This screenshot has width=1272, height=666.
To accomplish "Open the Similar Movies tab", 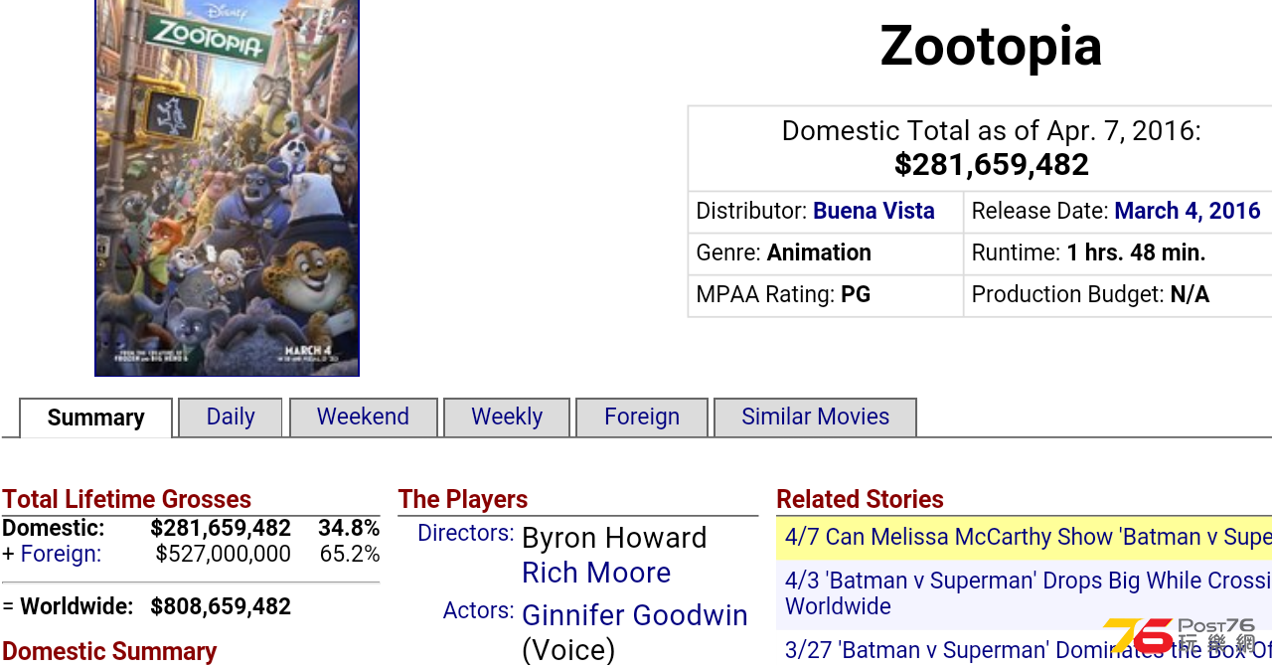I will 815,417.
